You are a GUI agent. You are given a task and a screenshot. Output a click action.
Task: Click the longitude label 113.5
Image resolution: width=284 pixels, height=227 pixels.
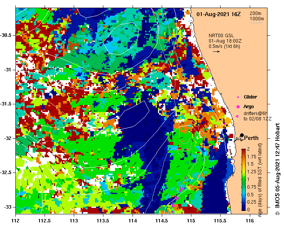103,221
